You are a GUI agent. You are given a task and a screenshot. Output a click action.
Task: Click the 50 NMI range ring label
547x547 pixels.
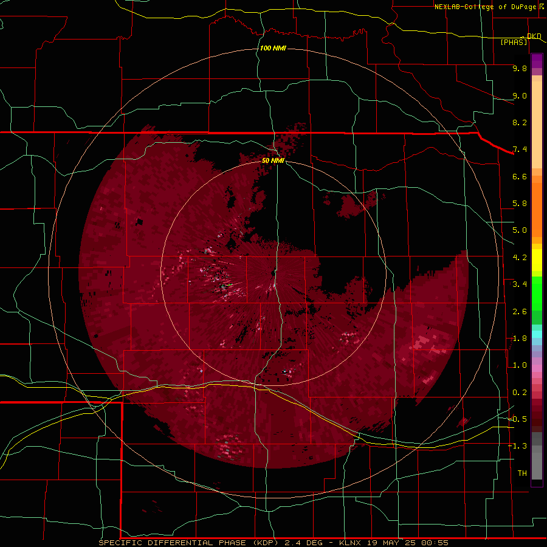click(x=273, y=160)
